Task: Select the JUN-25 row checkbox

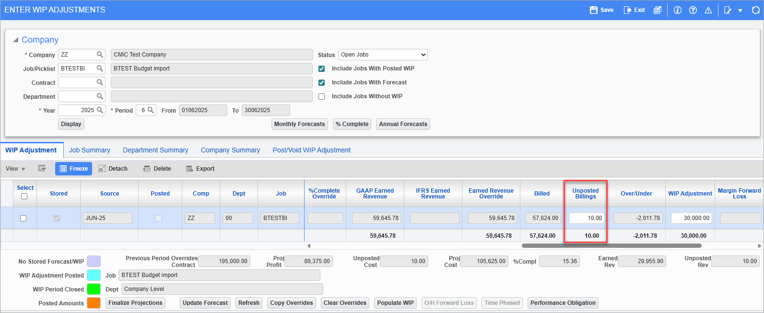Action: [23, 219]
